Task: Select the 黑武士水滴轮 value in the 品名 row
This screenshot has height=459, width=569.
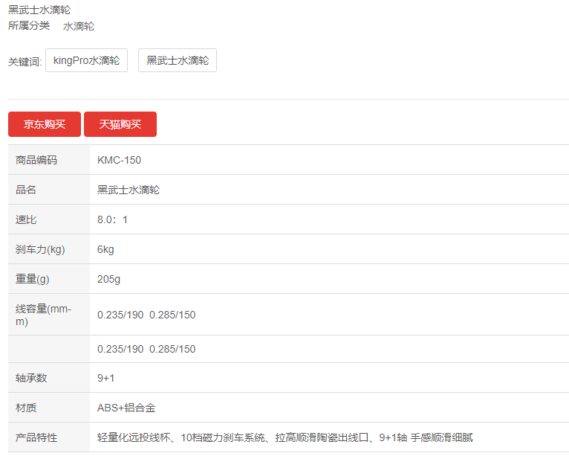Action: coord(129,190)
